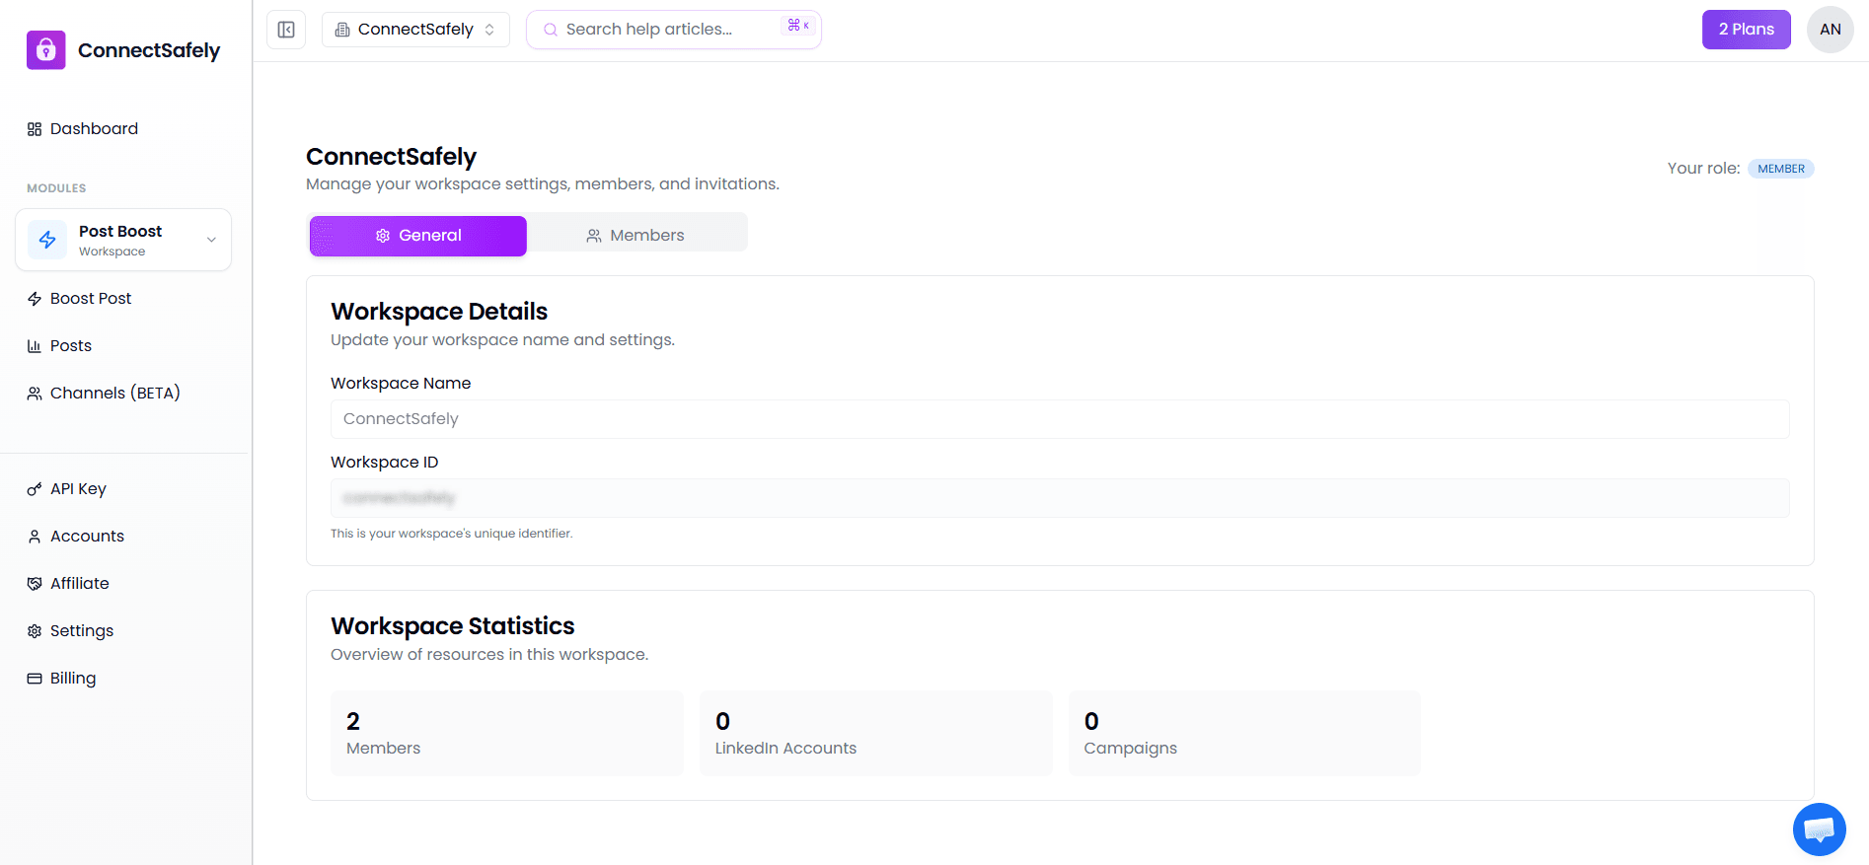Click the Boost Post bolt icon

point(35,299)
